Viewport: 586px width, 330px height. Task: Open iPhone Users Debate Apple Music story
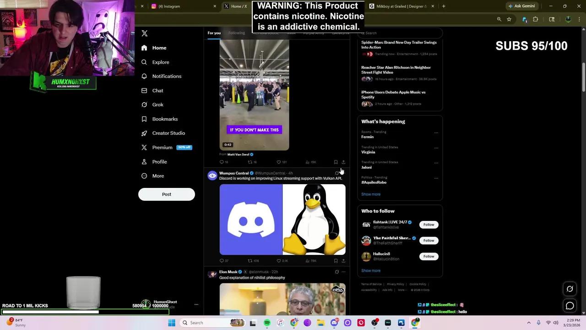(x=400, y=98)
